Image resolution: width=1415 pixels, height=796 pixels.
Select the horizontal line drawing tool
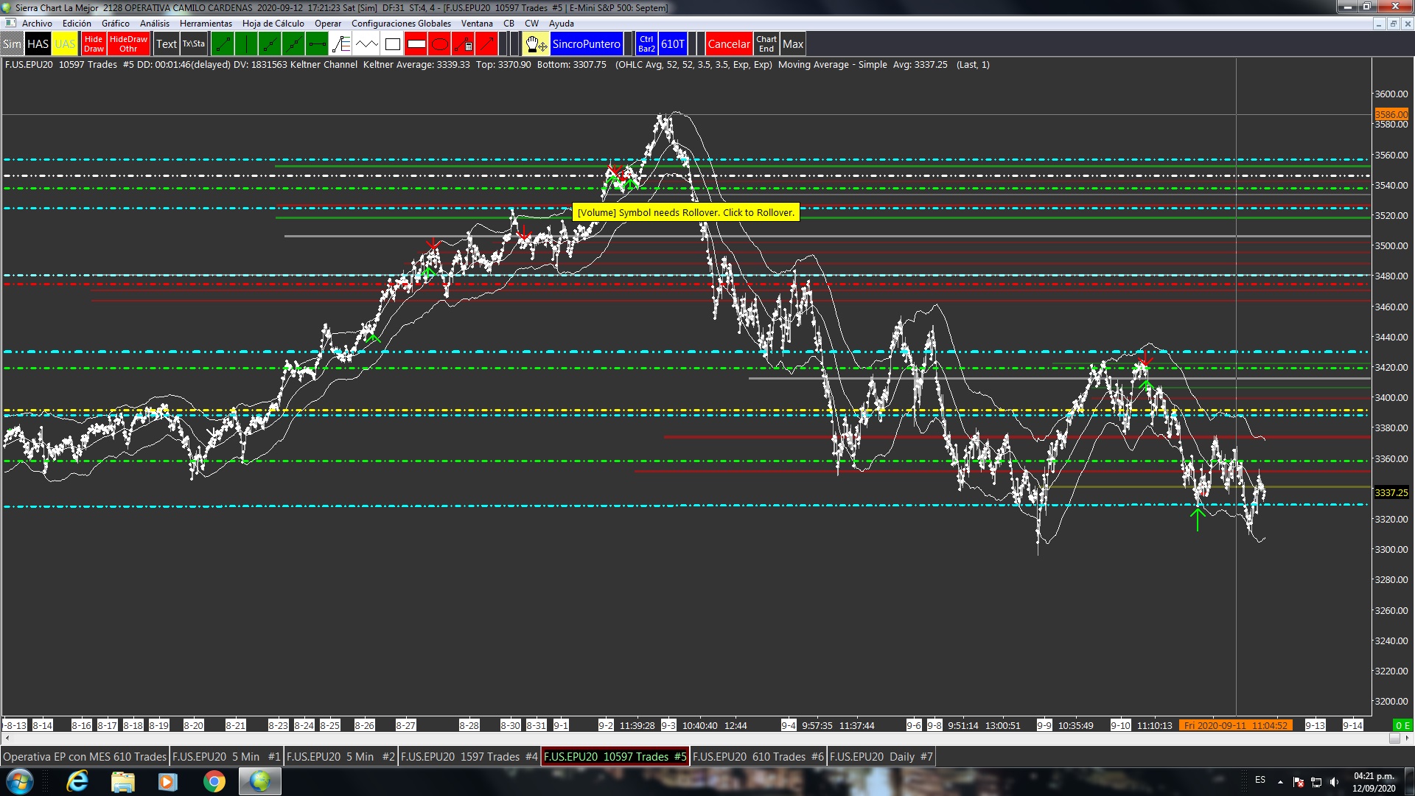click(x=317, y=44)
